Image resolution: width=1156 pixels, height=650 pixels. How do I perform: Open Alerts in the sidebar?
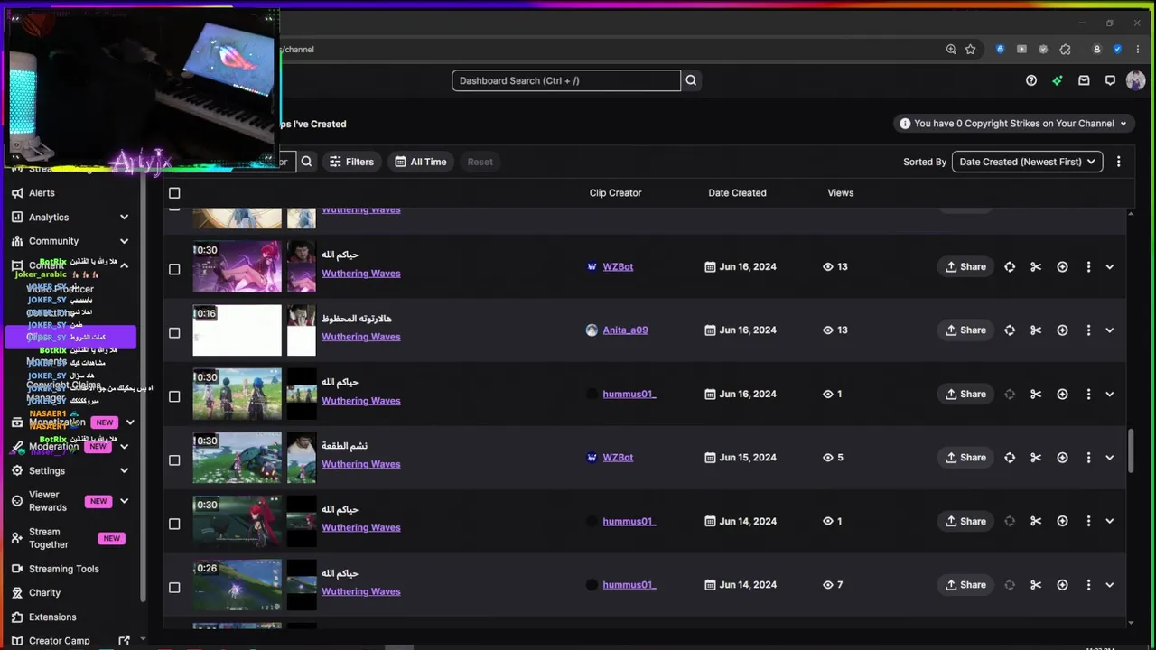(x=42, y=193)
